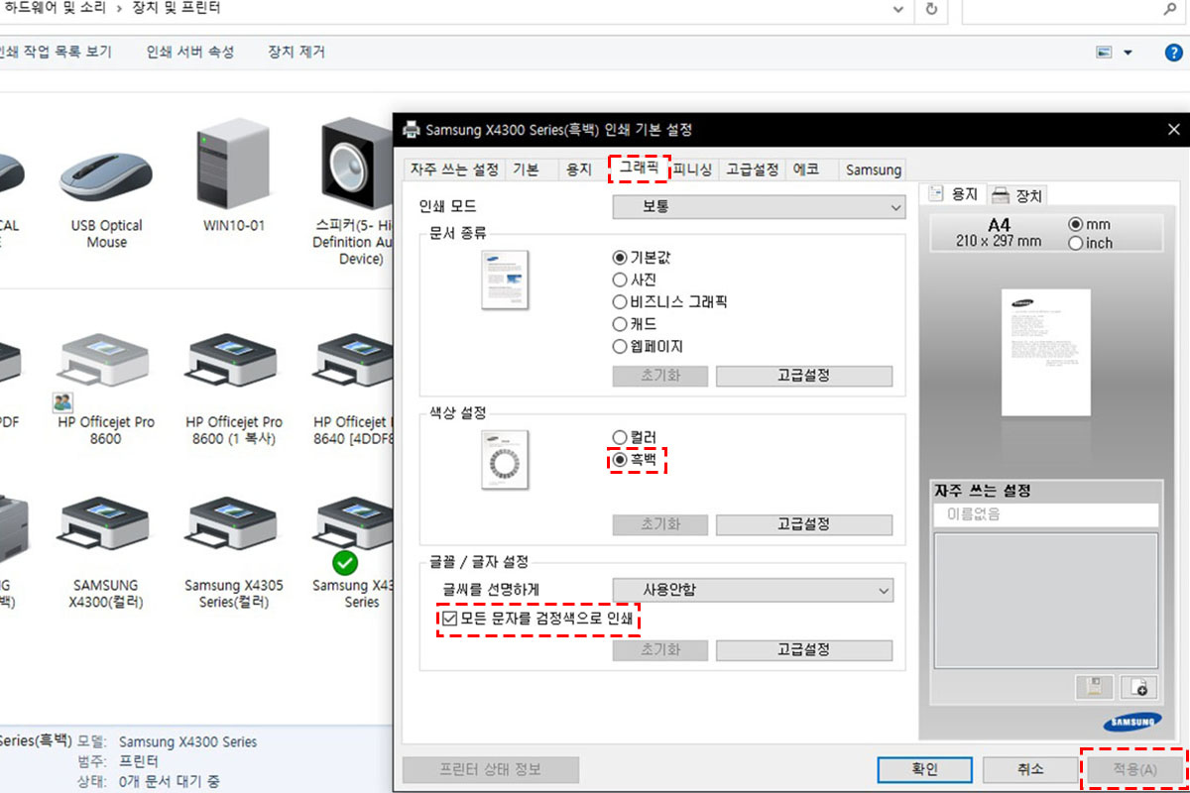The image size is (1190, 793).
Task: Click the save preset floppy disk icon
Action: [x=1094, y=686]
